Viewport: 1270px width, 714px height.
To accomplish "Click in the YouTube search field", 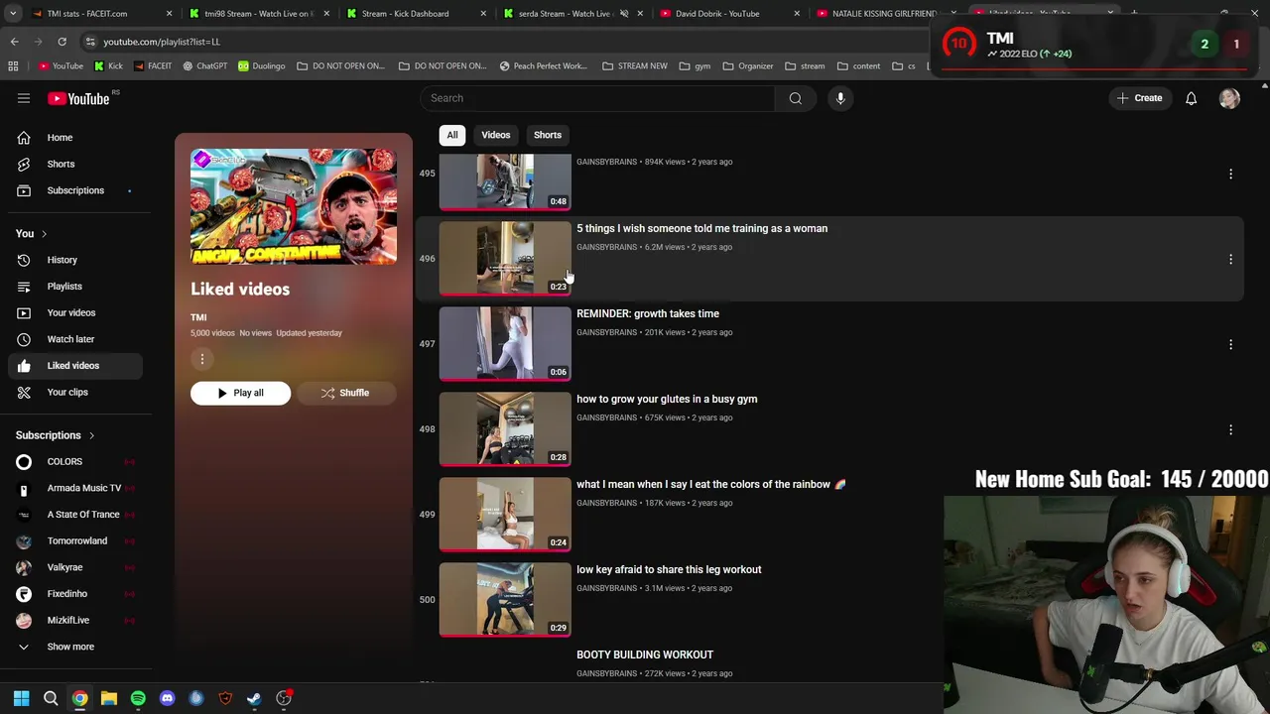I will pos(597,98).
